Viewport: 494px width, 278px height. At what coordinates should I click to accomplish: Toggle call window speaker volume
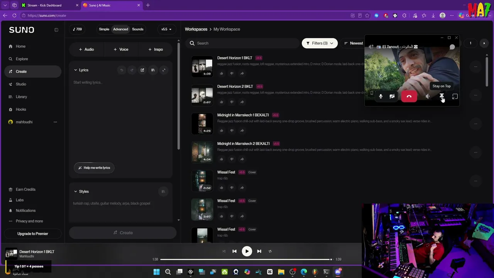point(428,97)
